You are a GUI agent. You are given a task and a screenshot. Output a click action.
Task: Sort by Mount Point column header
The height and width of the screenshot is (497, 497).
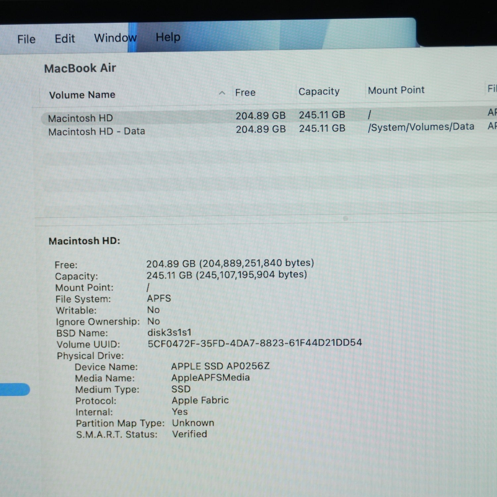click(x=396, y=90)
